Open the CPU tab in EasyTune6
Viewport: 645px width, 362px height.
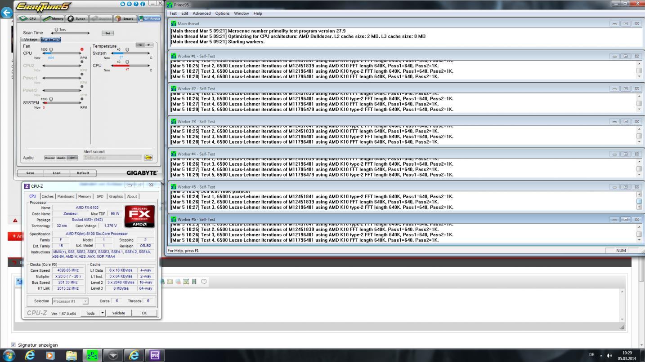(x=28, y=18)
